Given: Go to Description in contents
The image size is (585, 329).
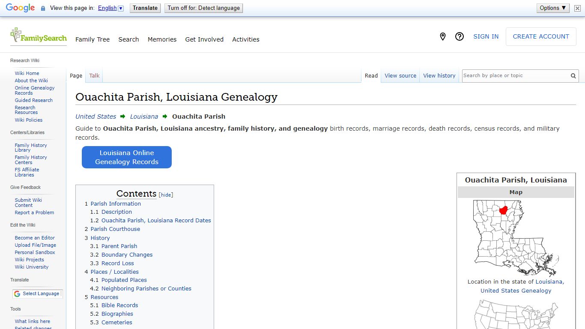Looking at the screenshot, I should click(116, 212).
